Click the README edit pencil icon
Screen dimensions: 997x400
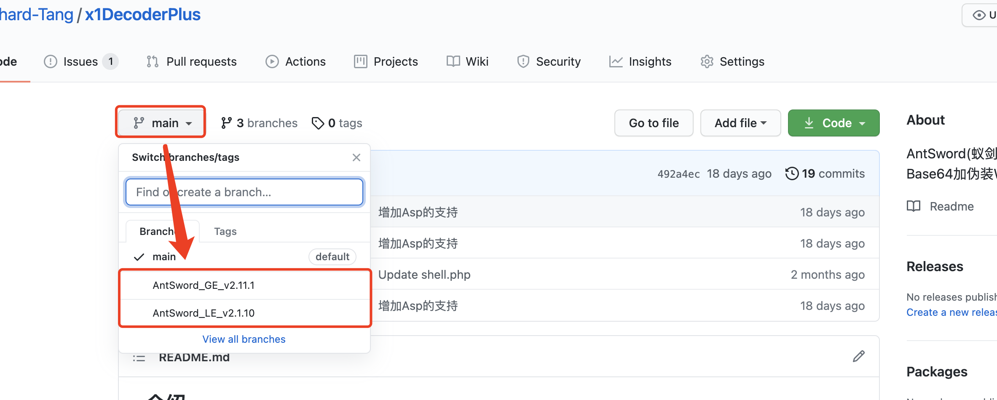click(859, 356)
